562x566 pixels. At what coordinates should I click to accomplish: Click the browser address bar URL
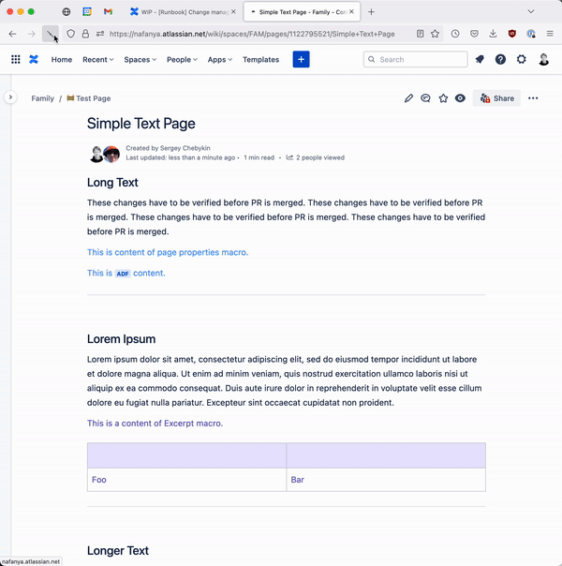(252, 34)
